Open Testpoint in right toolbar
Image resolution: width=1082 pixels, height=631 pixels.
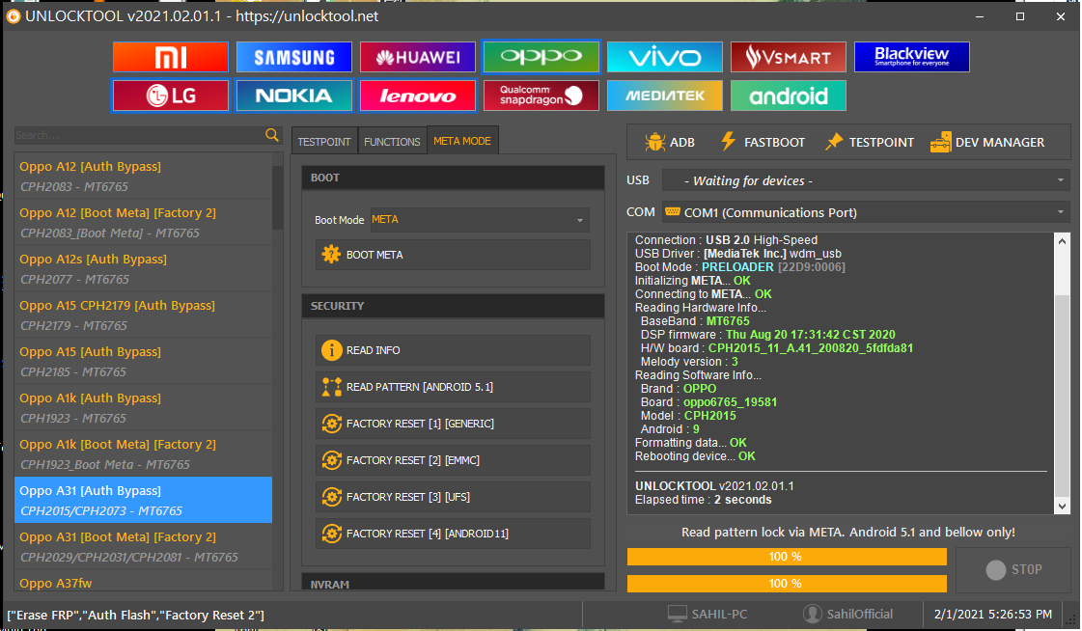click(x=870, y=142)
